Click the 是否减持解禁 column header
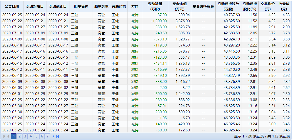Screen dimensions: 292x140 point(203,6)
